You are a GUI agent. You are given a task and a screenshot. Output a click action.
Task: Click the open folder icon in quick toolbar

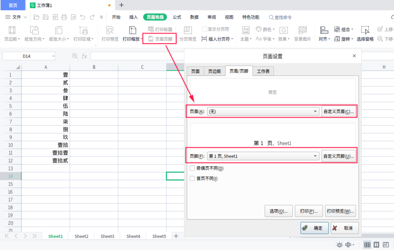click(36, 17)
